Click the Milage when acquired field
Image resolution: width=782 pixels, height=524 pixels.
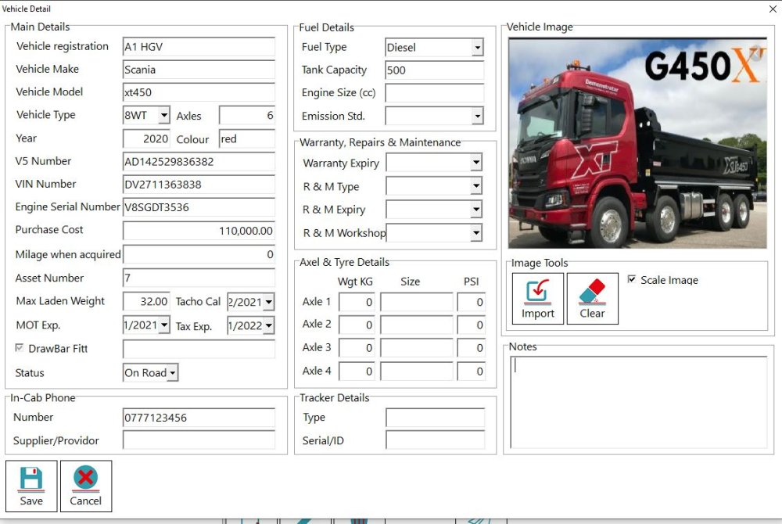click(199, 254)
